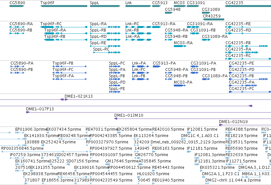This screenshot has height=185, width=271.
Task: Select EST EK035321.5prime
Action: [x=201, y=171]
